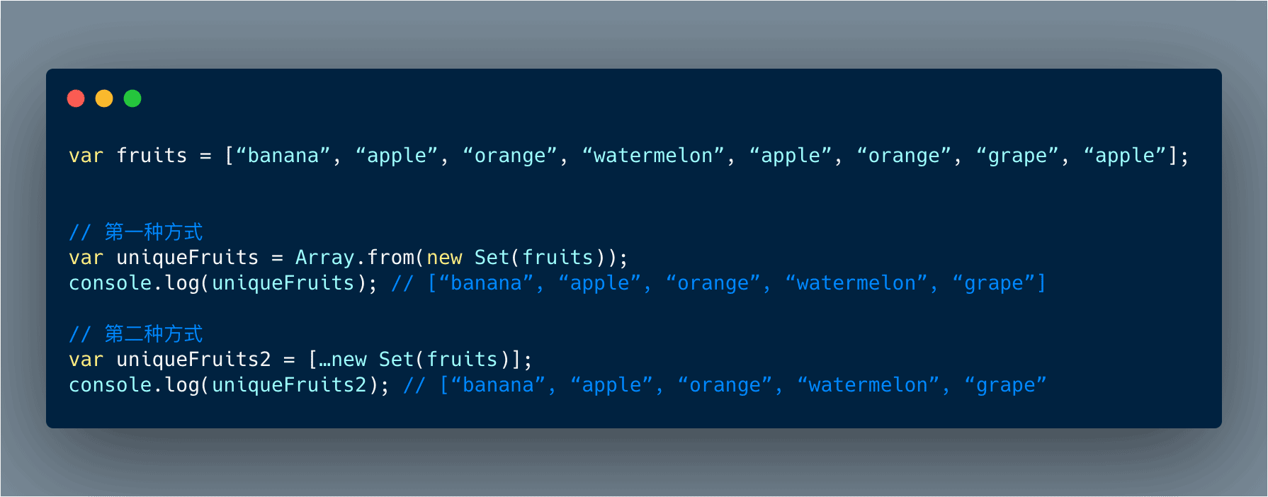The image size is (1268, 497).
Task: Click the "banana" string in fruits array declaration
Action: pyautogui.click(x=283, y=156)
